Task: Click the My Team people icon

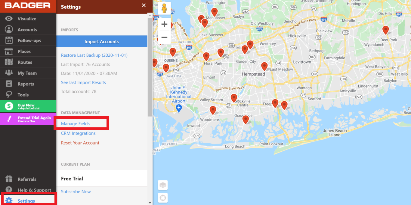Action: pos(9,73)
